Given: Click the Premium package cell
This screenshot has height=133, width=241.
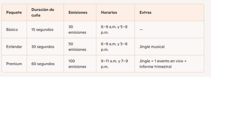Looking at the screenshot, I should click(14, 64).
